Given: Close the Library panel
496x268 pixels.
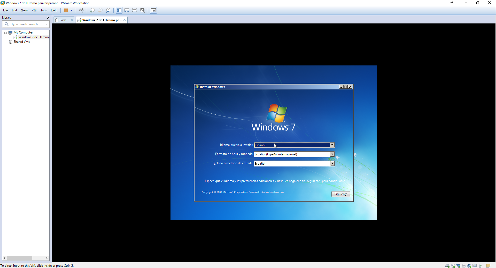Looking at the screenshot, I should pyautogui.click(x=48, y=18).
